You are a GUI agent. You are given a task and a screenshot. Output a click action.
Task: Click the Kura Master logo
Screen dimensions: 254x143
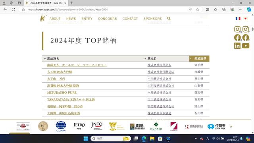click(x=43, y=18)
